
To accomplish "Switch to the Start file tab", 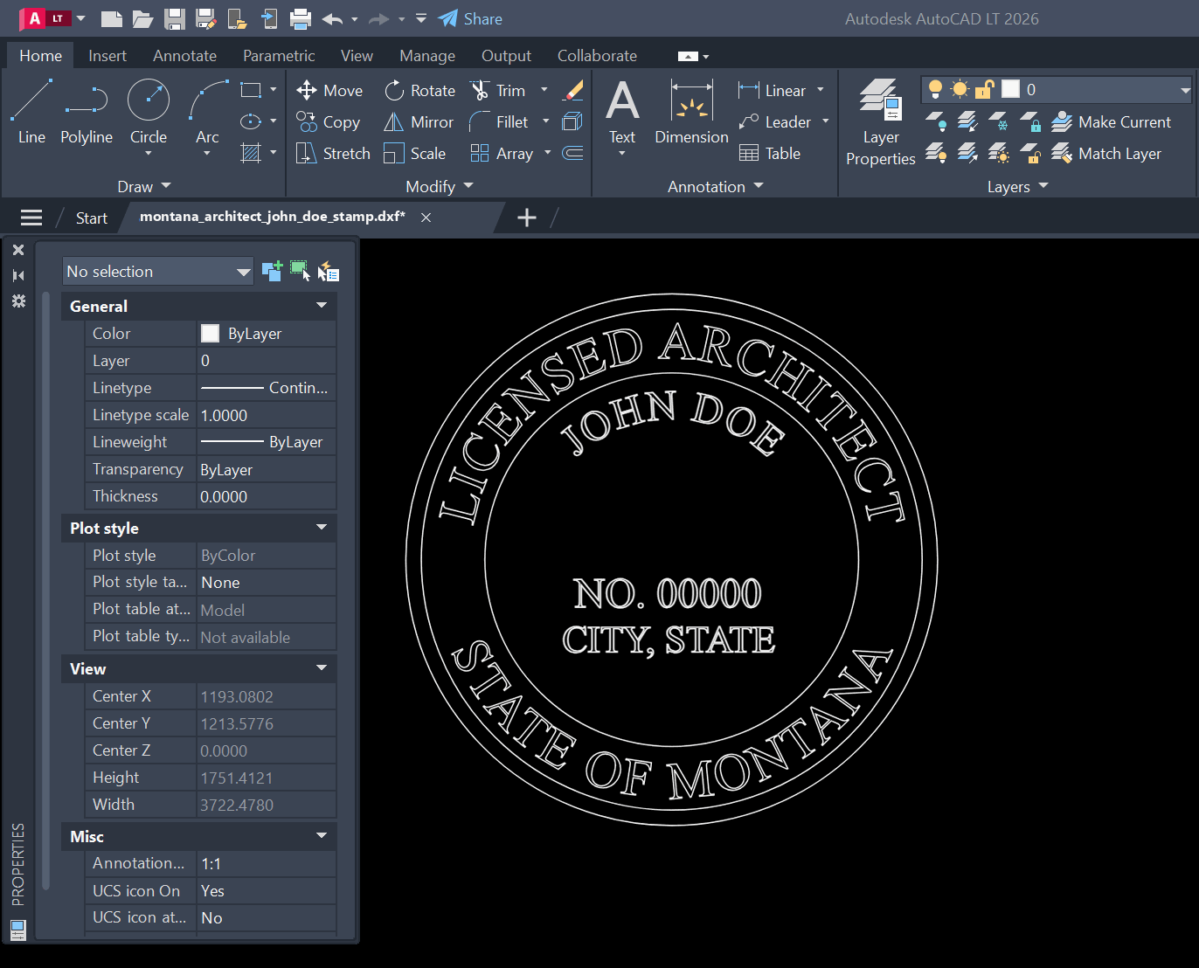I will 92,218.
